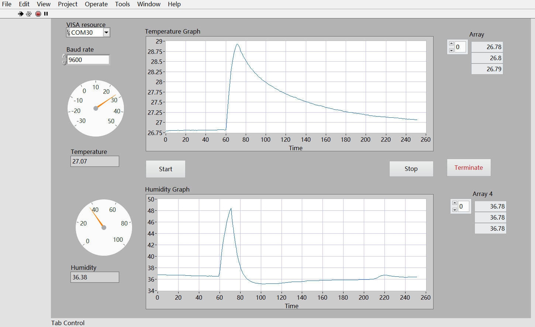Image resolution: width=535 pixels, height=327 pixels.
Task: Click the 260 value on Humidity Graph X-axis
Action: pos(425,297)
